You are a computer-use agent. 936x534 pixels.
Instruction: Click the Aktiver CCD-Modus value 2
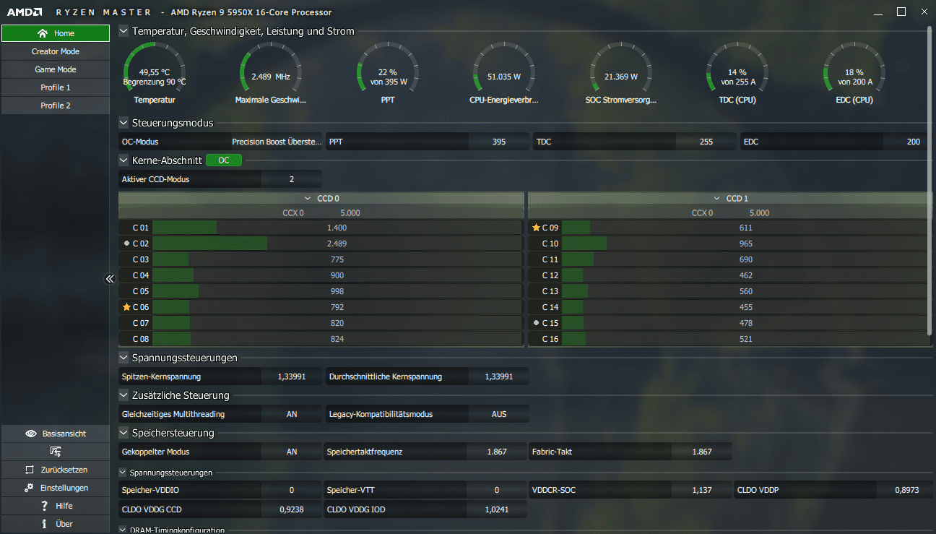point(292,179)
